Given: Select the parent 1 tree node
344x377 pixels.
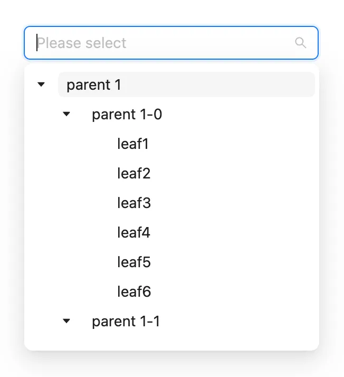Looking at the screenshot, I should [x=94, y=85].
